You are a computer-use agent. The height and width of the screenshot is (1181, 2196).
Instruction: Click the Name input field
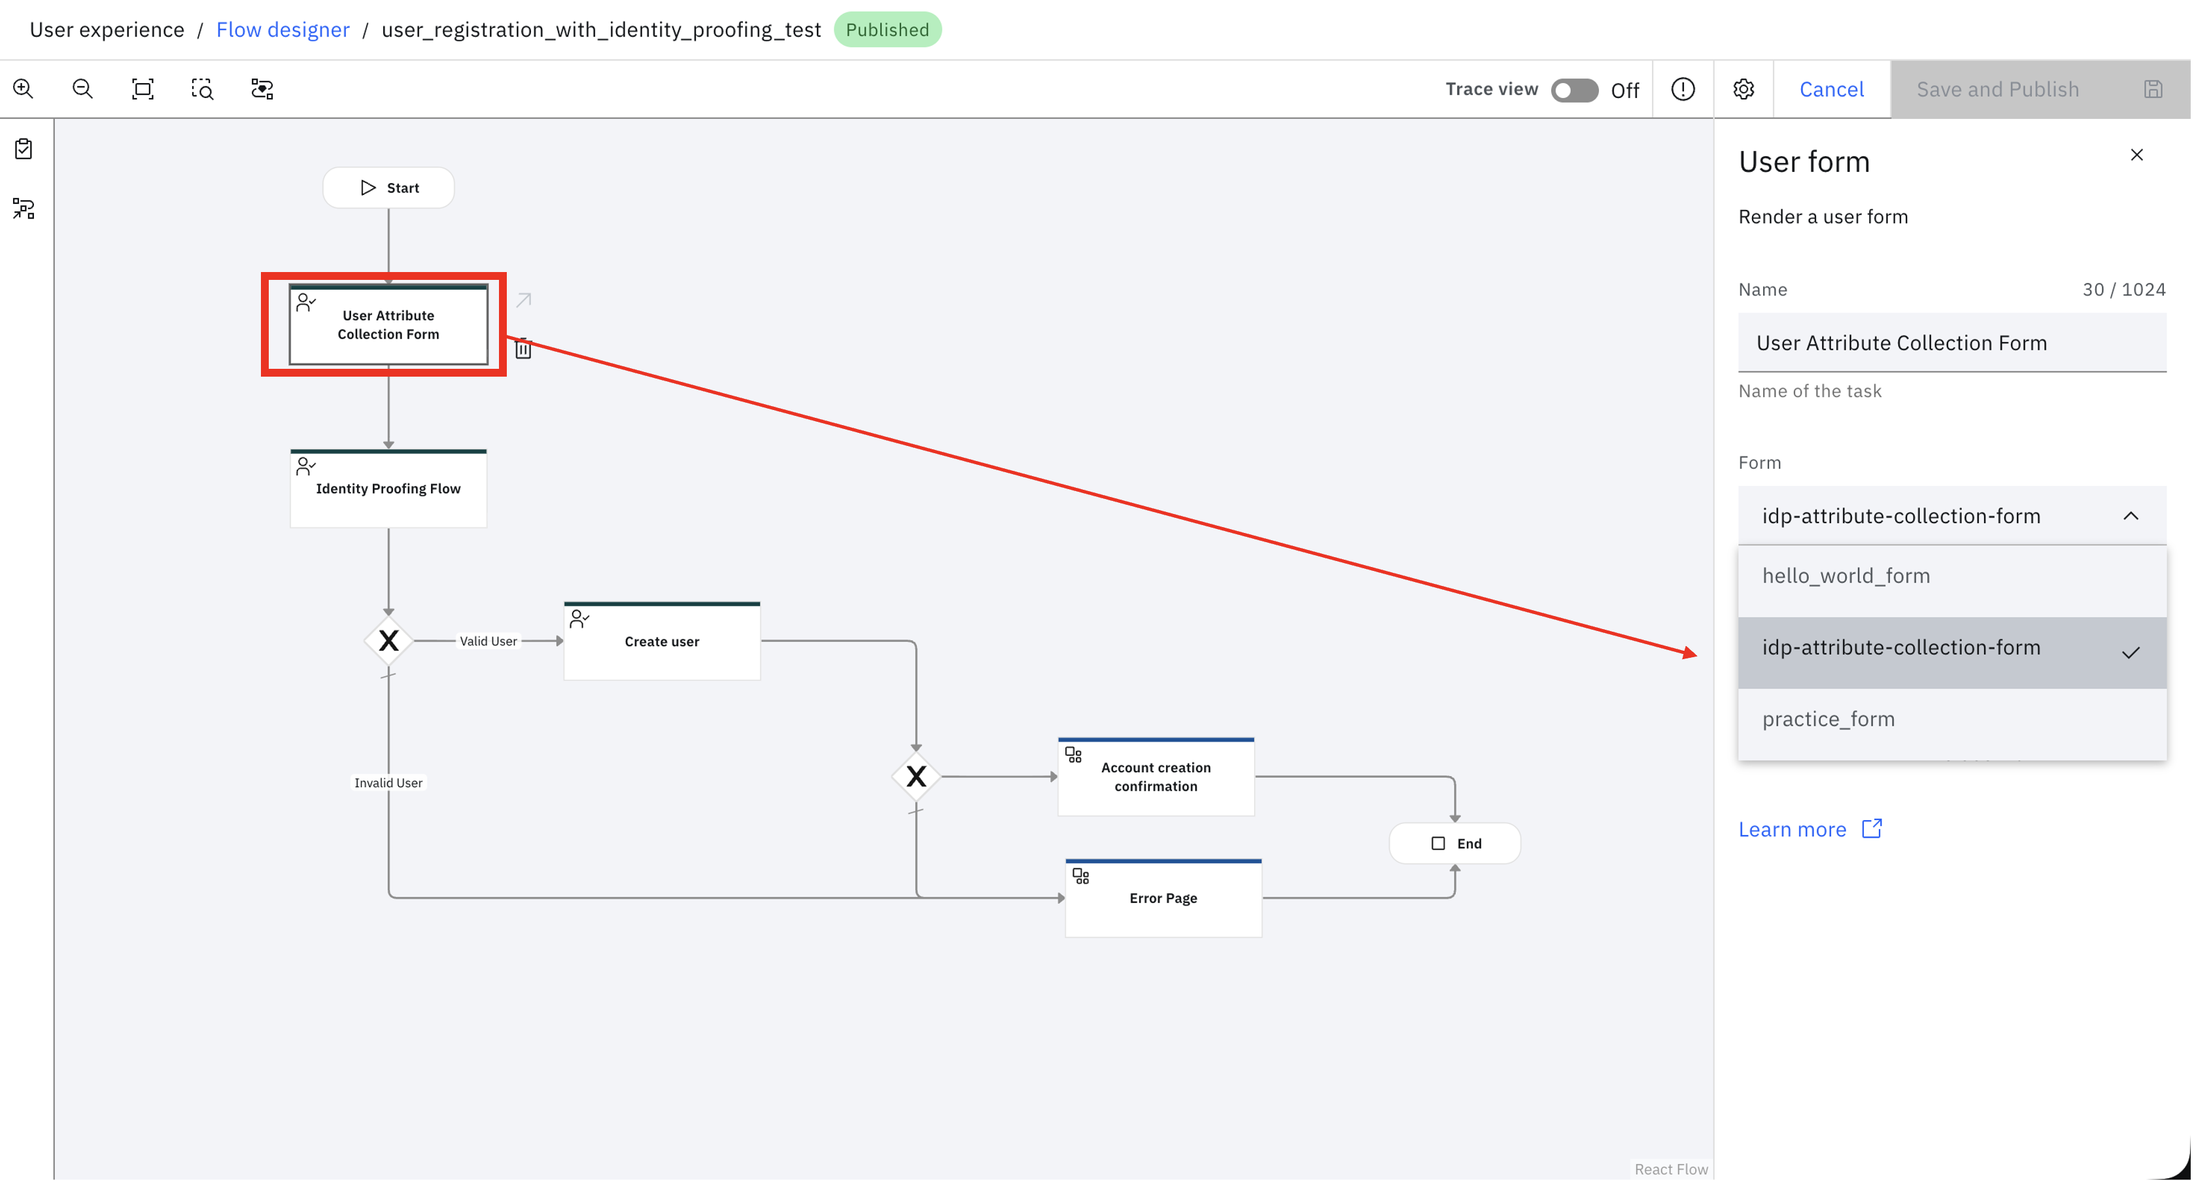coord(1952,343)
